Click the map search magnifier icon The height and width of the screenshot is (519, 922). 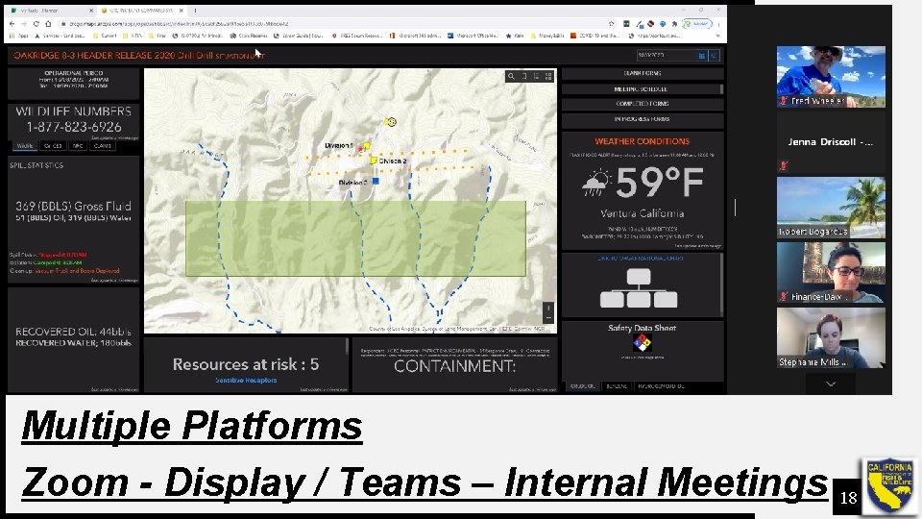coord(511,77)
